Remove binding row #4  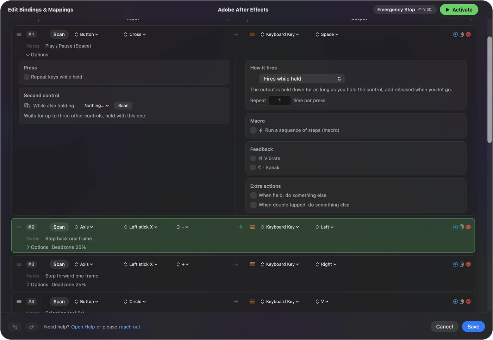click(468, 302)
